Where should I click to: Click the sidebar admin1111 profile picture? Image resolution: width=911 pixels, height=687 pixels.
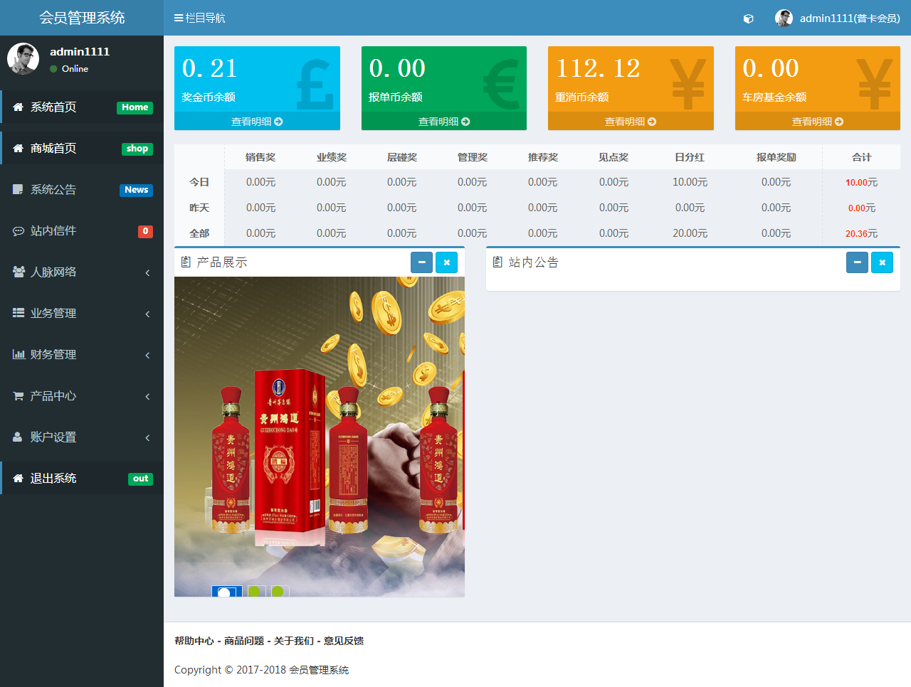pos(23,58)
